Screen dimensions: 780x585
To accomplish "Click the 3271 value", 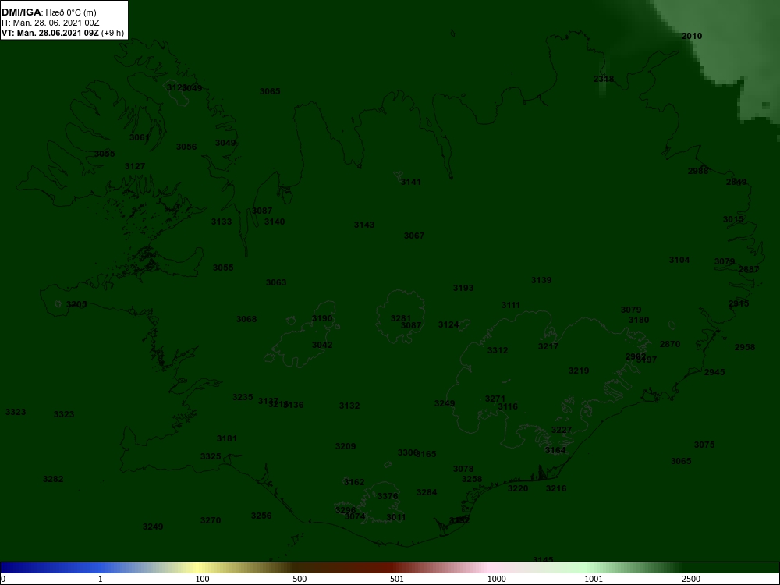I will coord(495,399).
